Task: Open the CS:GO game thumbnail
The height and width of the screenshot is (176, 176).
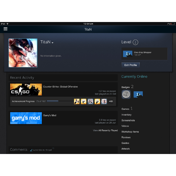Action: [26, 89]
